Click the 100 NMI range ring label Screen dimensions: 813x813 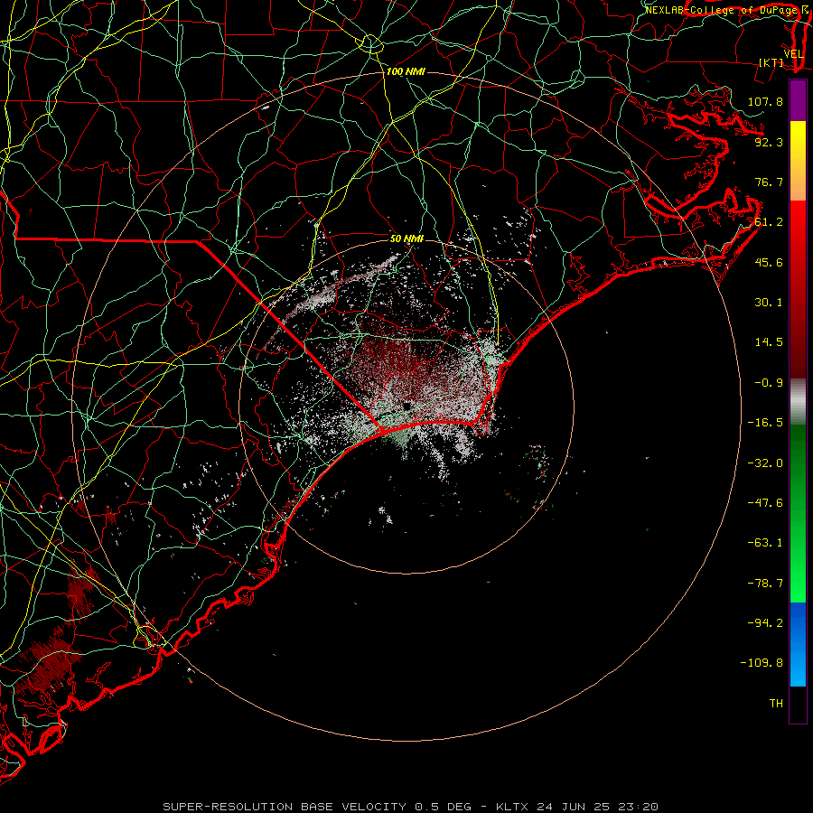pos(406,71)
